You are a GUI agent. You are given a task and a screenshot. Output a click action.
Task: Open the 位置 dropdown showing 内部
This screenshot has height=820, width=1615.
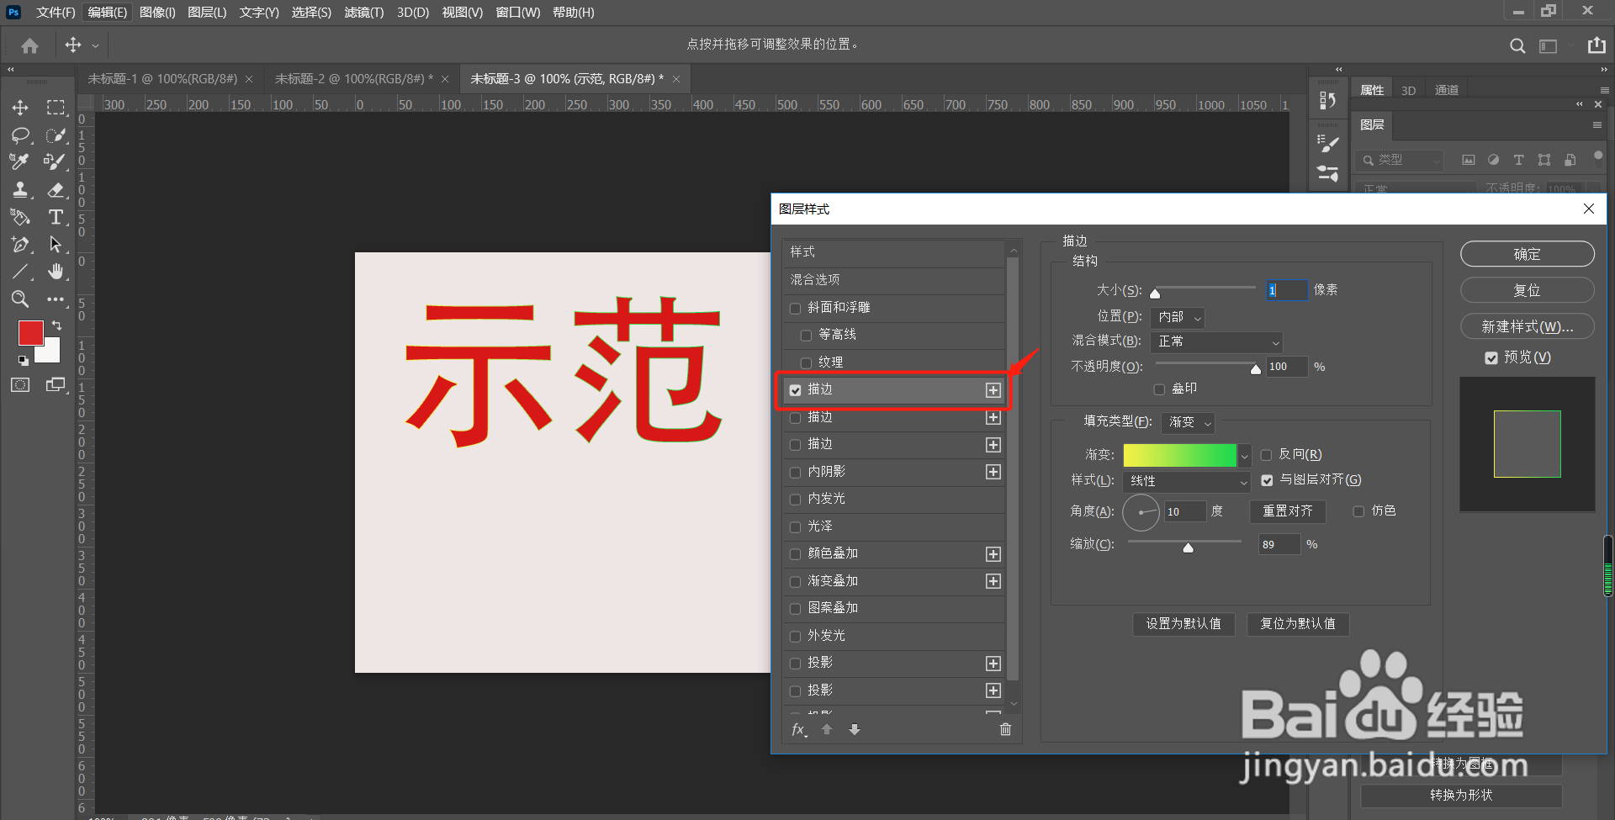pos(1177,317)
